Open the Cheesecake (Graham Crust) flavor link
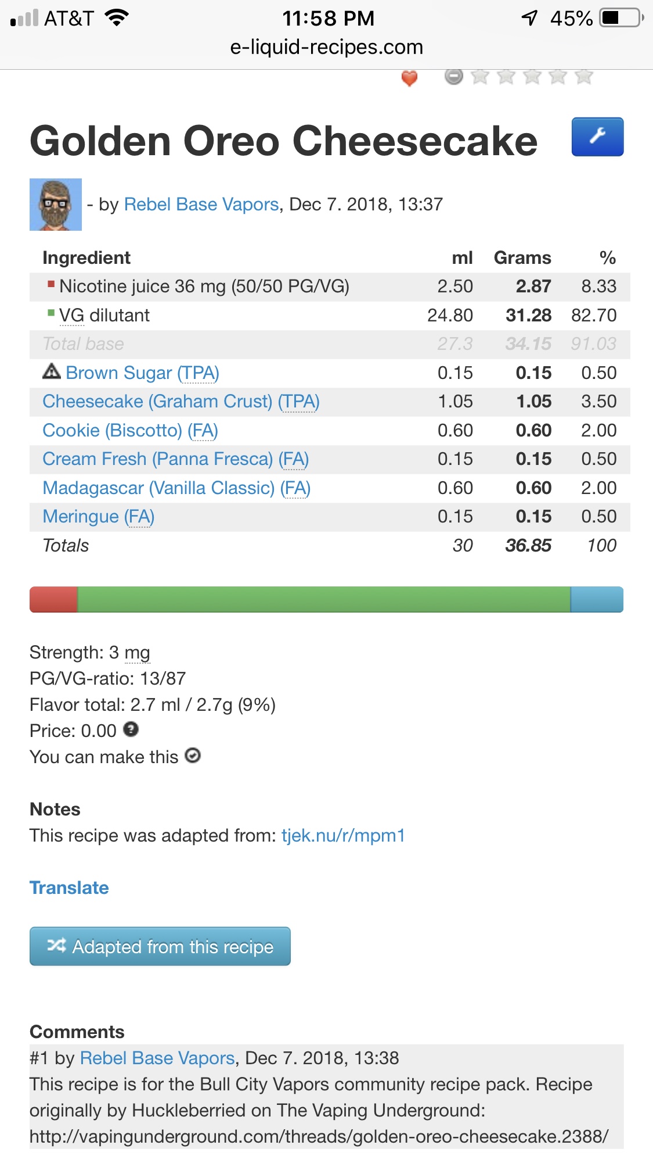Screen dimensions: 653x1163 pyautogui.click(x=181, y=402)
